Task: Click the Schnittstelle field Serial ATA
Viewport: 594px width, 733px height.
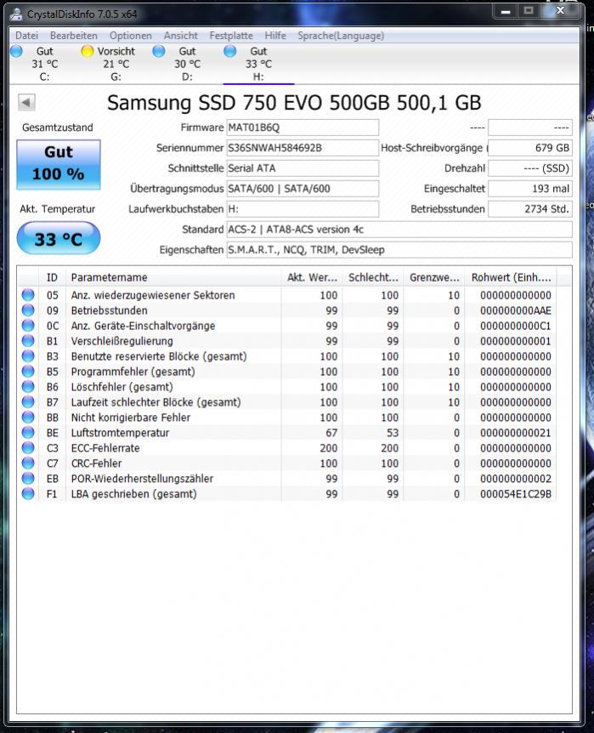Action: 303,168
